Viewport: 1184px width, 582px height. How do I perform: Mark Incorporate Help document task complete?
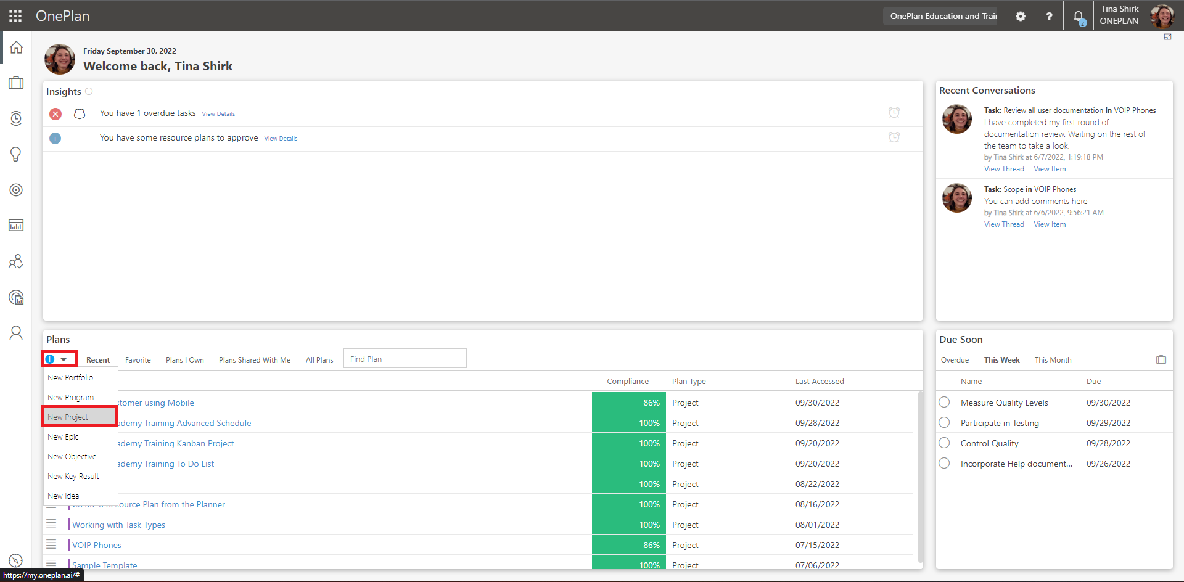[x=944, y=463]
